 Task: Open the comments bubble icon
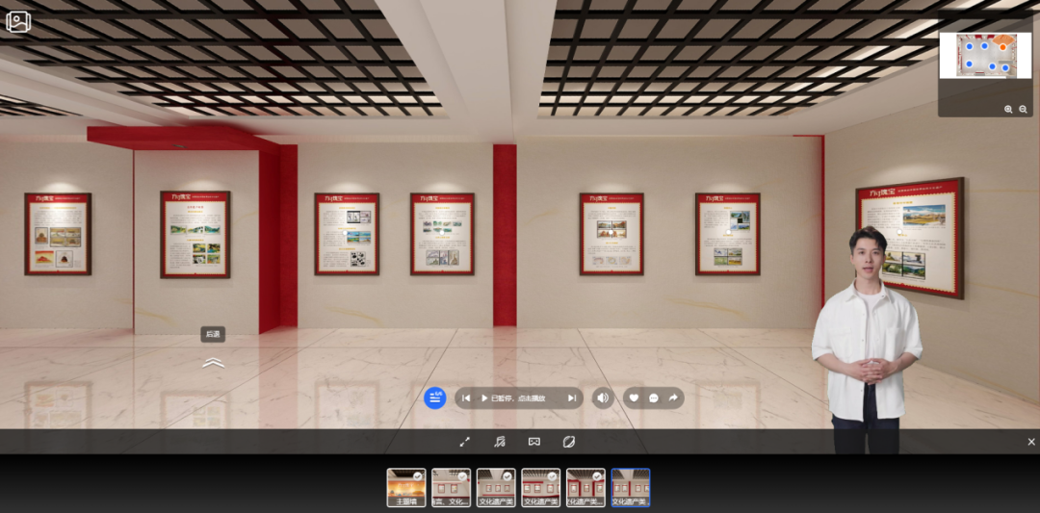(x=654, y=398)
